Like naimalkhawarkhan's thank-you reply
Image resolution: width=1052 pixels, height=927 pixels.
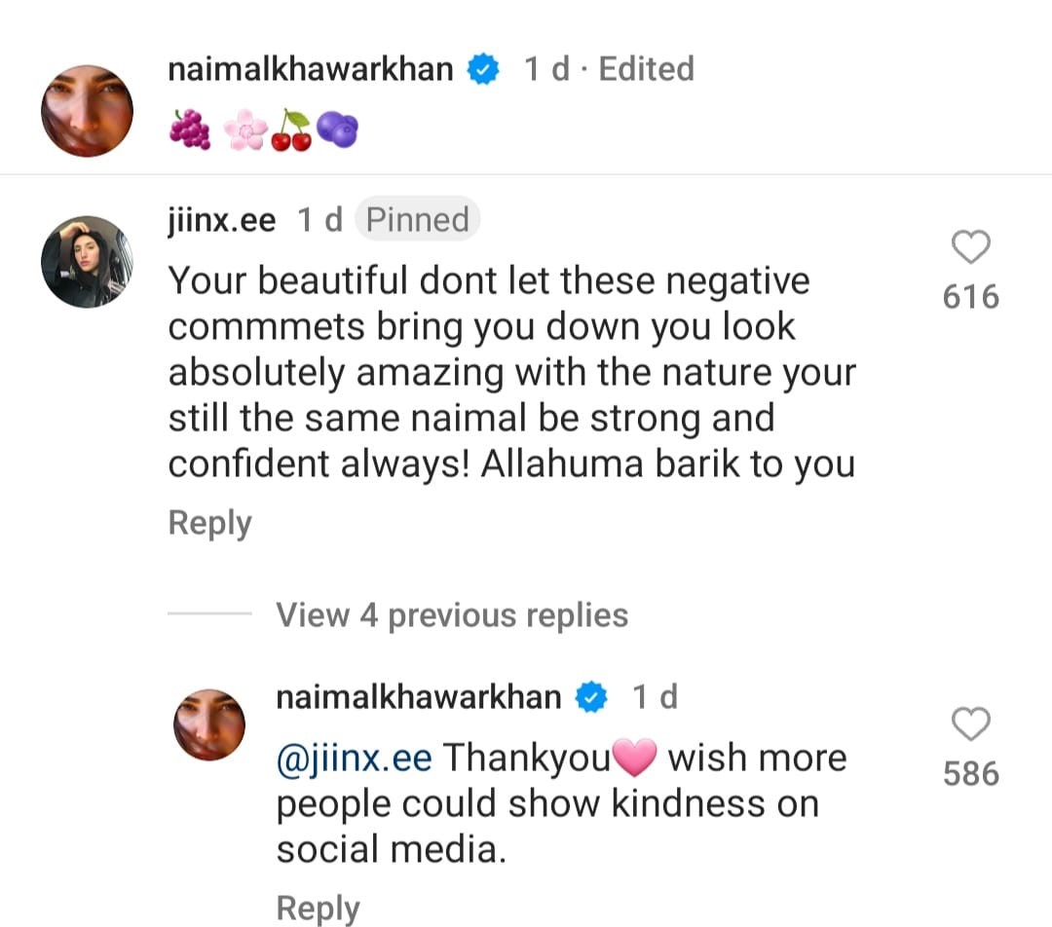point(970,724)
